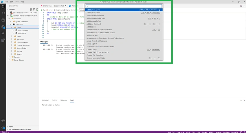246x133 pixels.
Task: Open the File menu
Action: tap(7, 2)
